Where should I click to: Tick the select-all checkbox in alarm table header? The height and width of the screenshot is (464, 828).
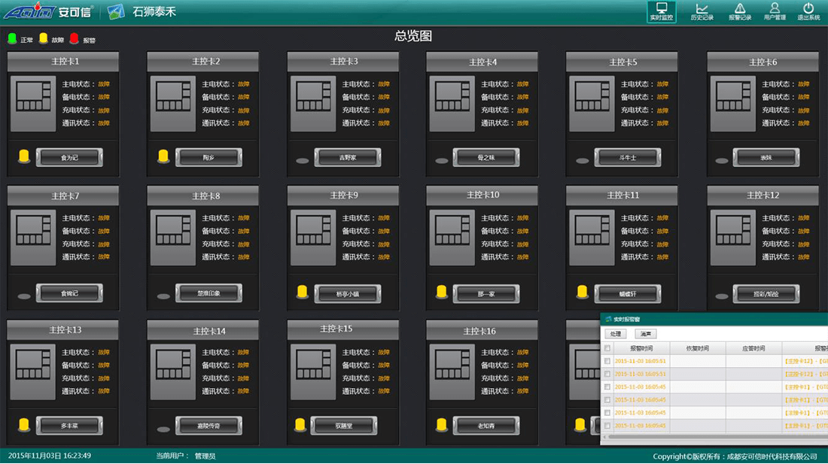607,348
